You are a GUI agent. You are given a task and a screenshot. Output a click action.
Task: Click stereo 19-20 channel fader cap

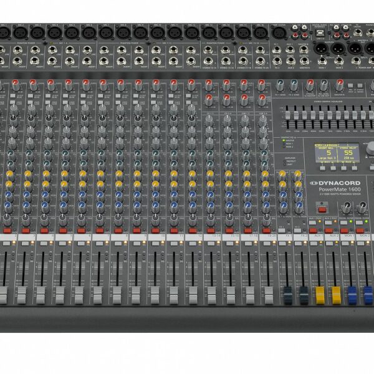click(x=269, y=295)
